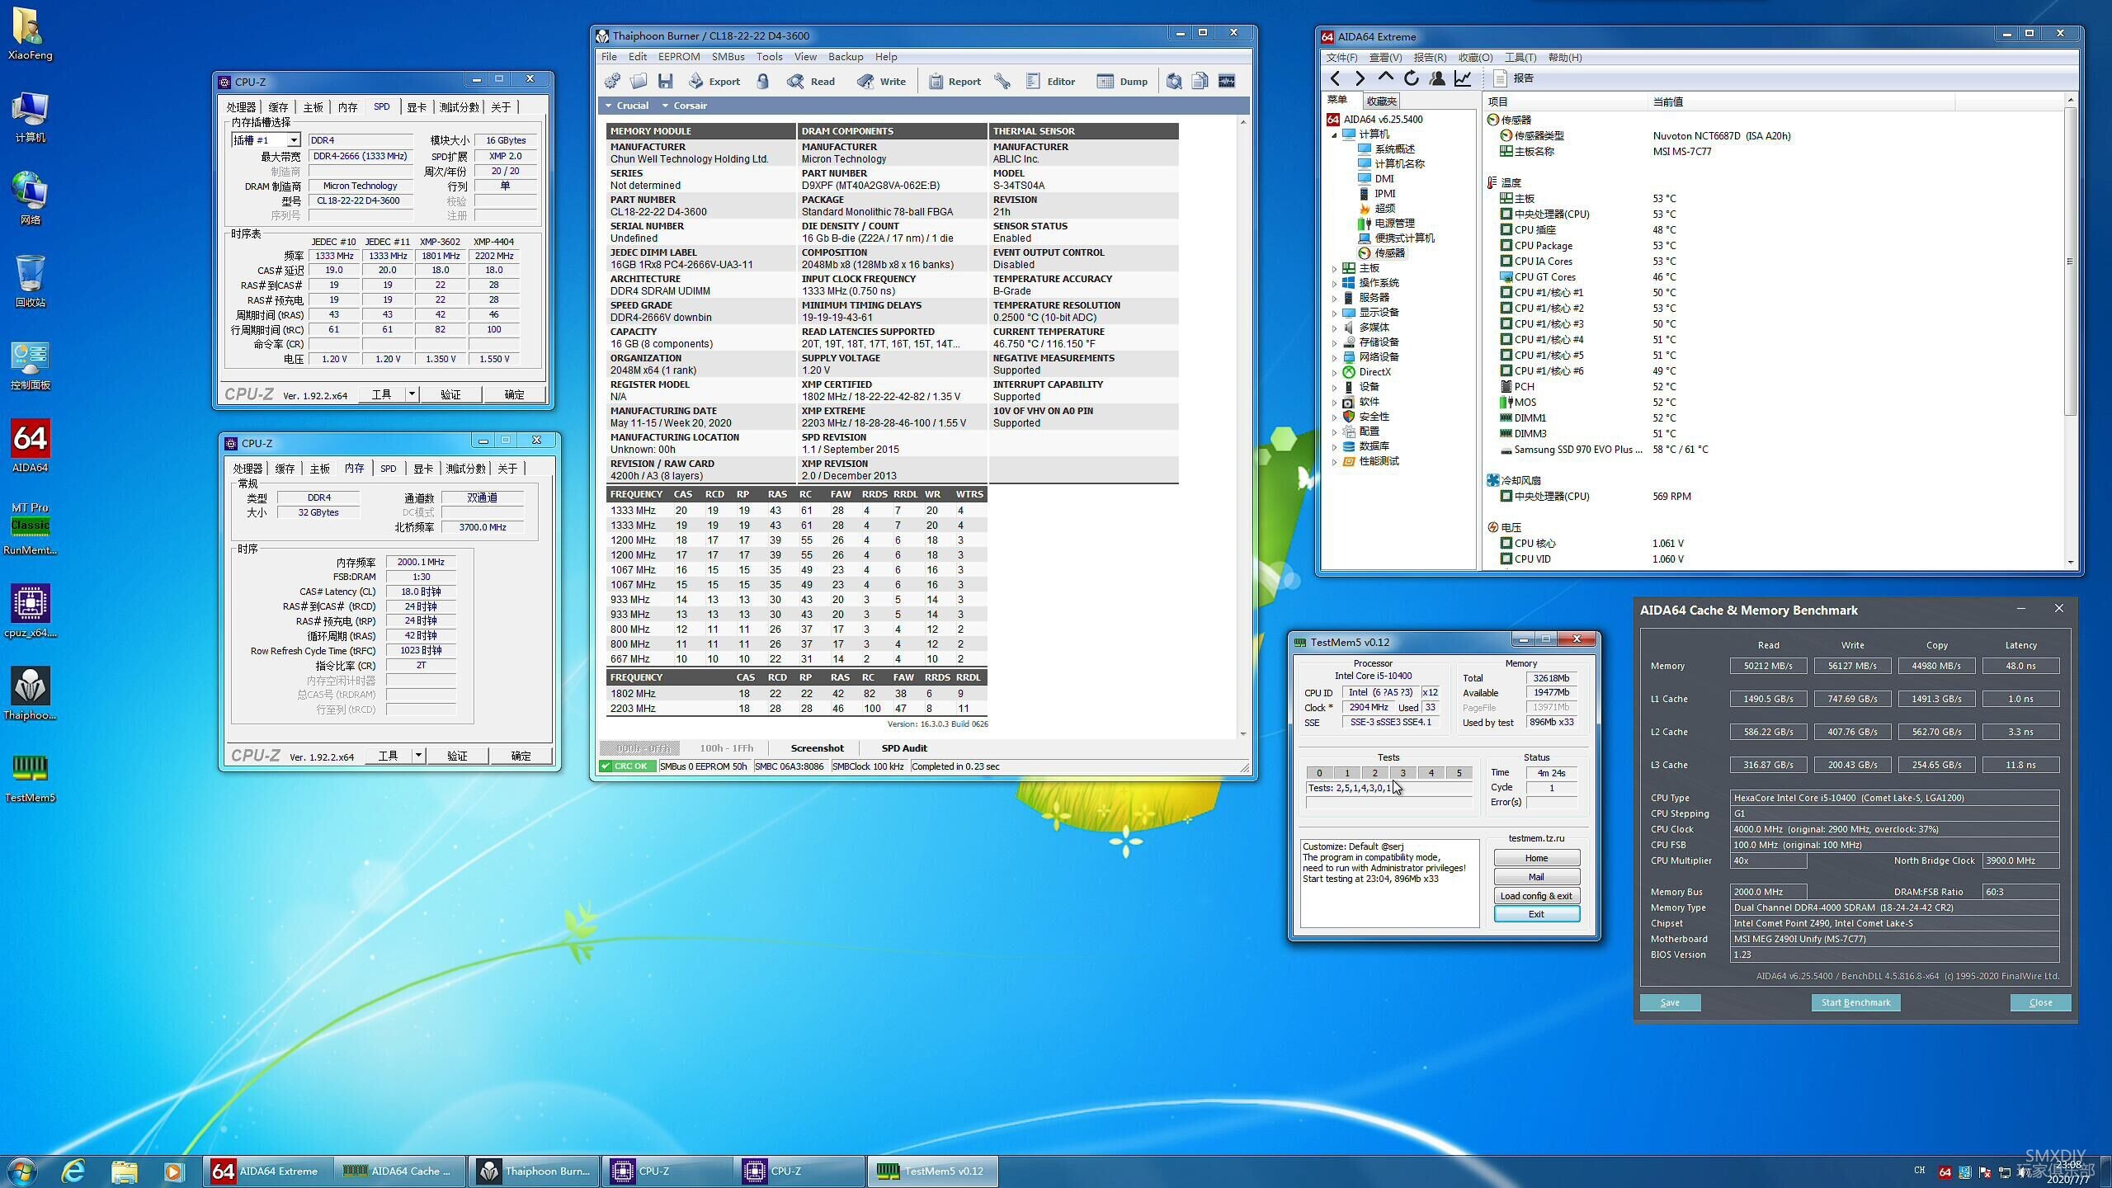Click the save floppy icon in Thaiphoon Burner

click(x=665, y=81)
